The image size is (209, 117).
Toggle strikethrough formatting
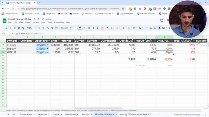point(98,28)
